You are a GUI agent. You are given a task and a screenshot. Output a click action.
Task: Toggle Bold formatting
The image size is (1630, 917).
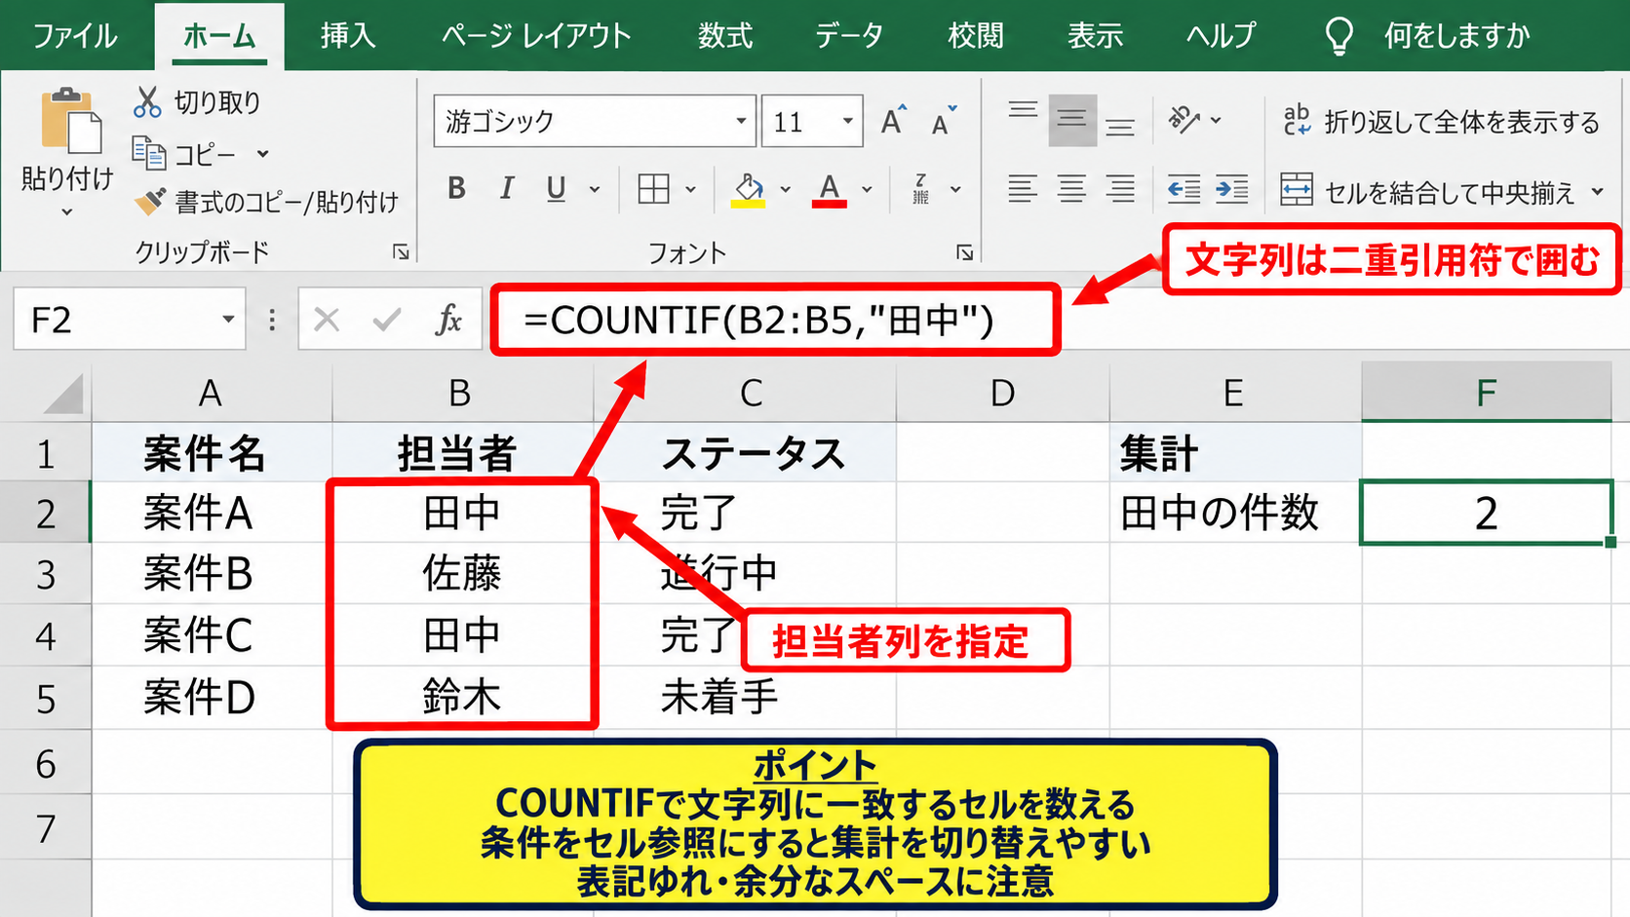point(456,189)
